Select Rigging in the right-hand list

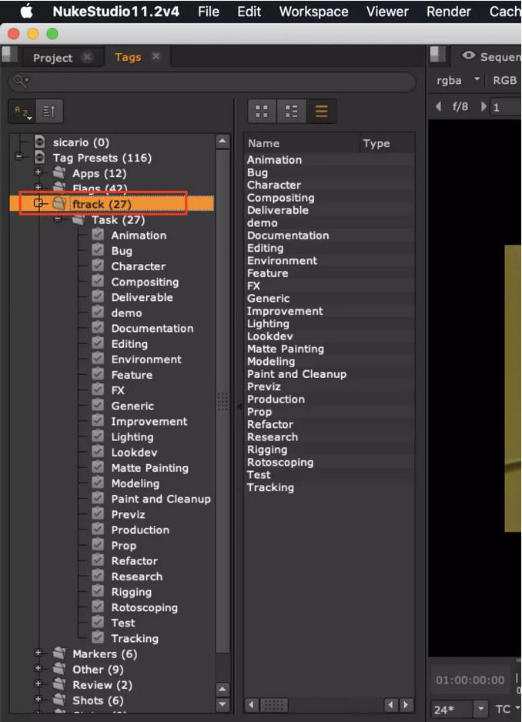pos(267,450)
